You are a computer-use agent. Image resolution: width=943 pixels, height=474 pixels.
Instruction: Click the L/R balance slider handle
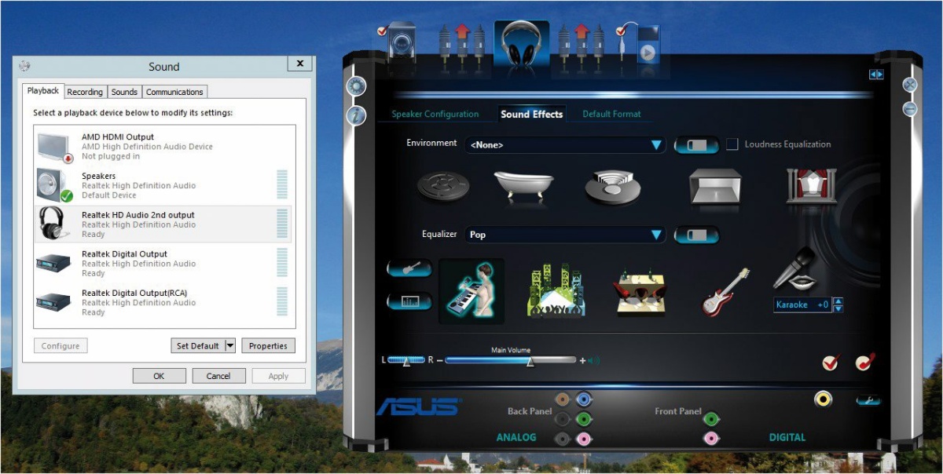pos(406,362)
